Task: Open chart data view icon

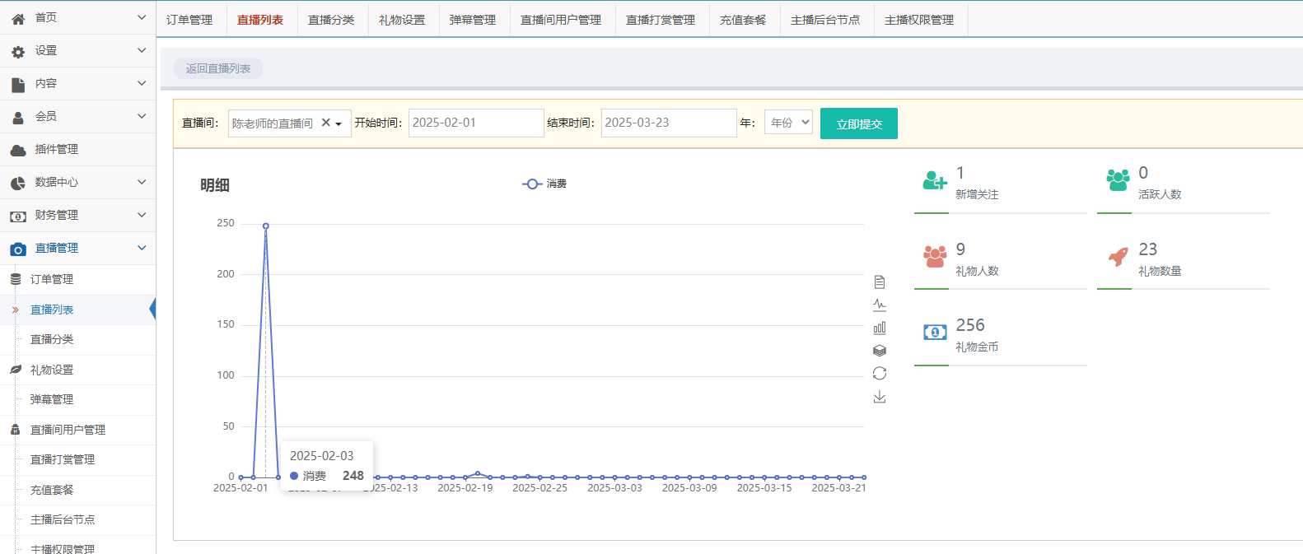Action: coord(880,282)
